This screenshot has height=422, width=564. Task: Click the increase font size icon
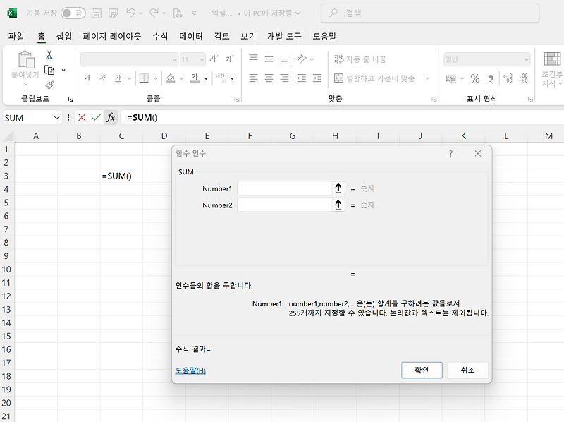tap(214, 59)
